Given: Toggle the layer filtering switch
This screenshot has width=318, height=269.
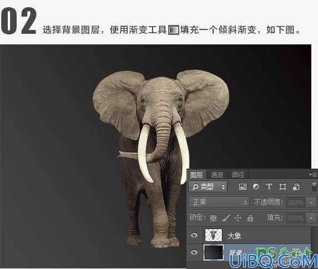Looking at the screenshot, I should (314, 186).
